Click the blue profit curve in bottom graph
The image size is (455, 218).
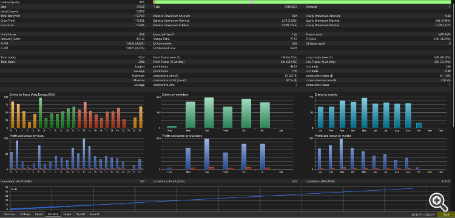coord(211,199)
